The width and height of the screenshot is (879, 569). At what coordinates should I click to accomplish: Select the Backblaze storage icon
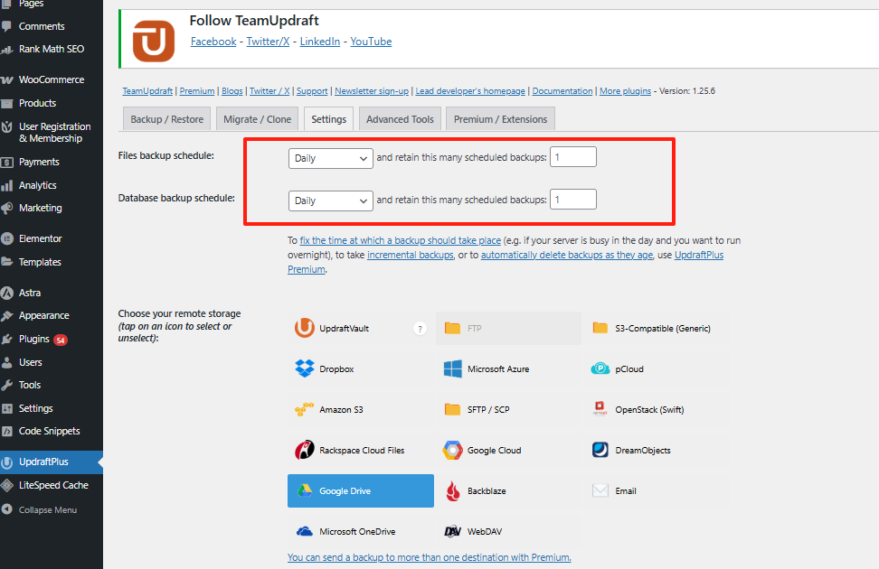click(x=453, y=491)
